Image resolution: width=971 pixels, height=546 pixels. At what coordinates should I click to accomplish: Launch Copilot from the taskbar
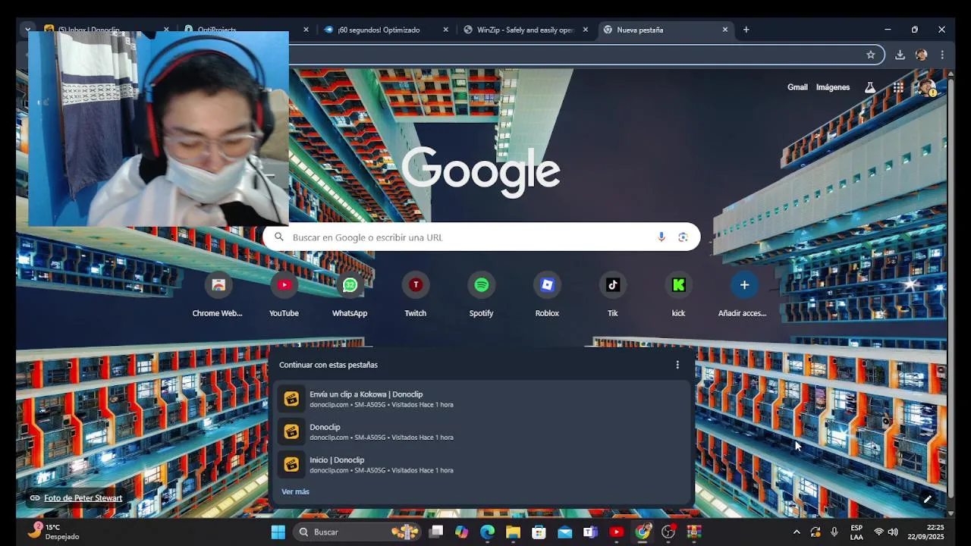pos(462,532)
